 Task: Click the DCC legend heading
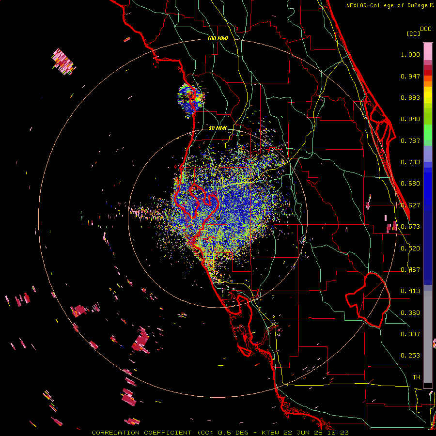click(x=425, y=29)
